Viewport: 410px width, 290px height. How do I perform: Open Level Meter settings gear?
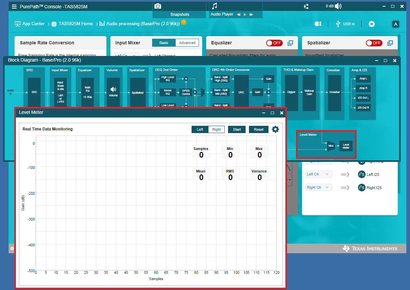coord(275,129)
